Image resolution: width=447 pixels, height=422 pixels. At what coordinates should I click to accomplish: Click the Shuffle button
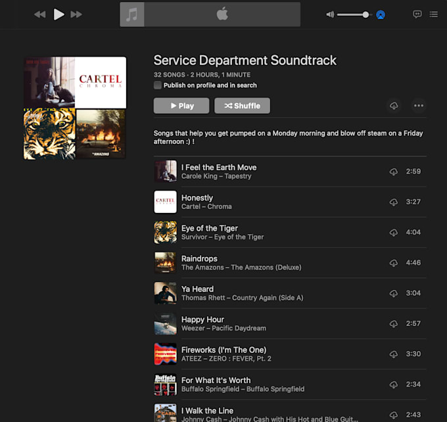tap(243, 106)
